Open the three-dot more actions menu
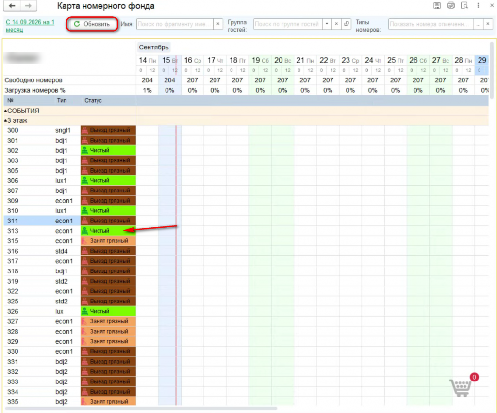 pos(478,6)
